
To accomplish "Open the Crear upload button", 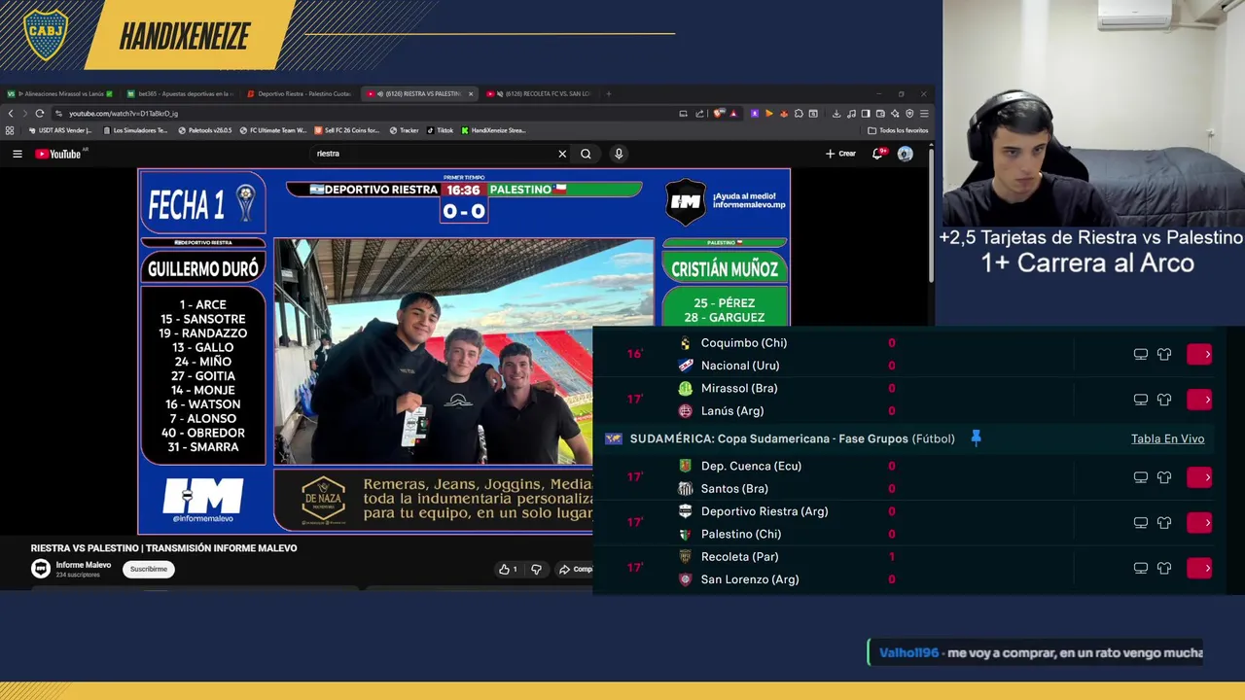I will click(840, 154).
